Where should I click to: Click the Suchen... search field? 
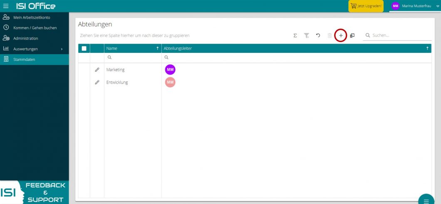pyautogui.click(x=397, y=35)
